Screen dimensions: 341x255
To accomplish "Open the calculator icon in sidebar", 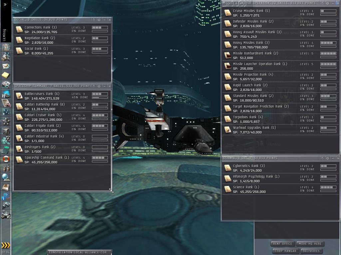I will point(6,150).
